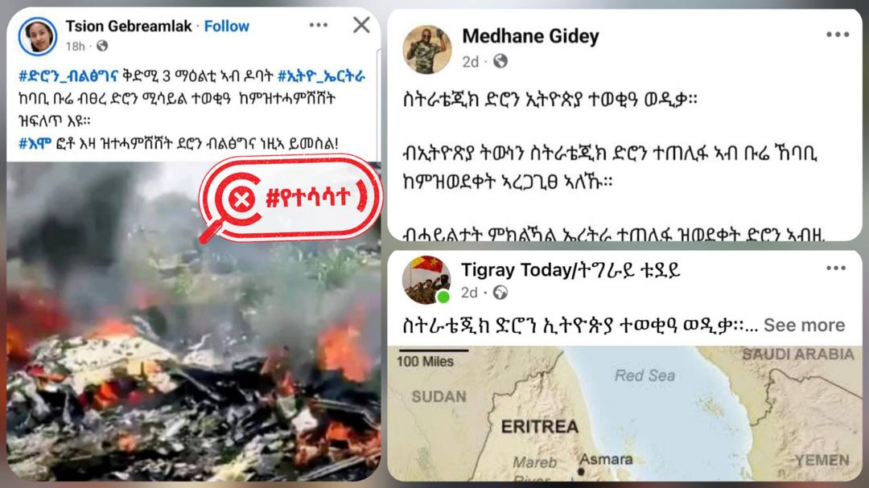
Task: Click the globe privacy icon beside 18h
Action: 102,46
